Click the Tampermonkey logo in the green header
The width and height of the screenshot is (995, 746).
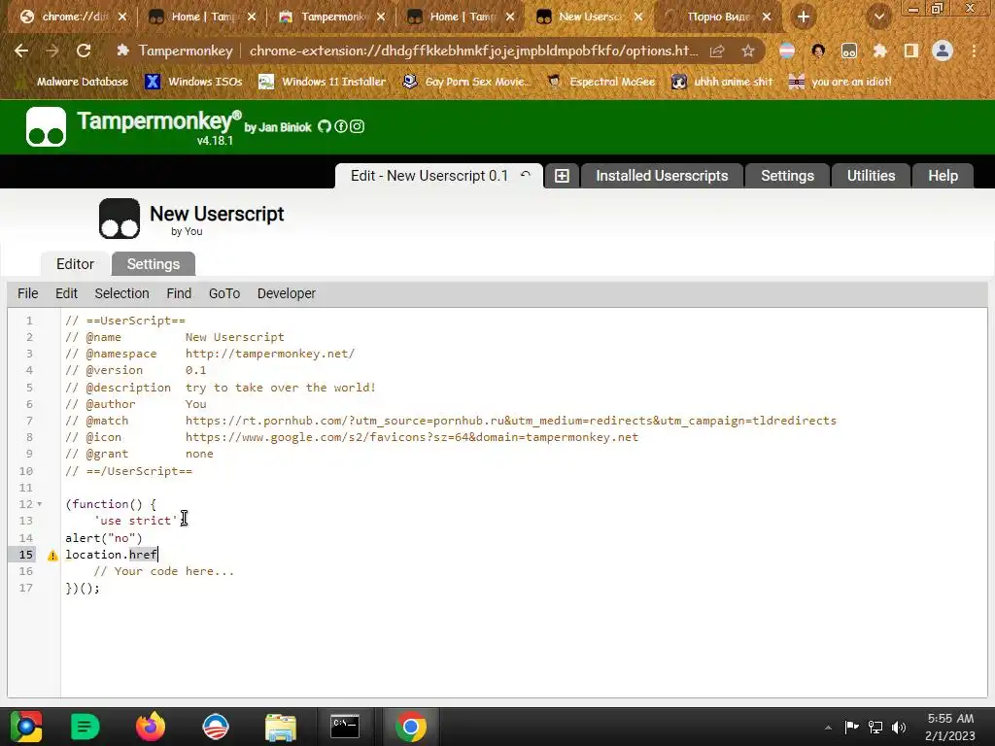tap(46, 126)
